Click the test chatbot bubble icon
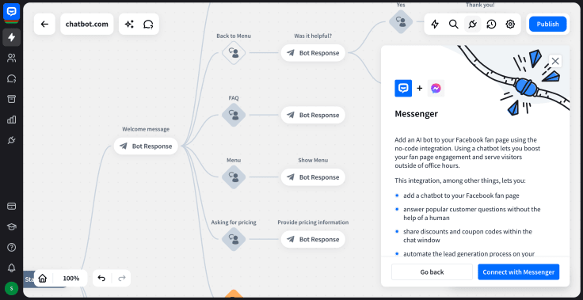This screenshot has height=300, width=583. coord(148,25)
